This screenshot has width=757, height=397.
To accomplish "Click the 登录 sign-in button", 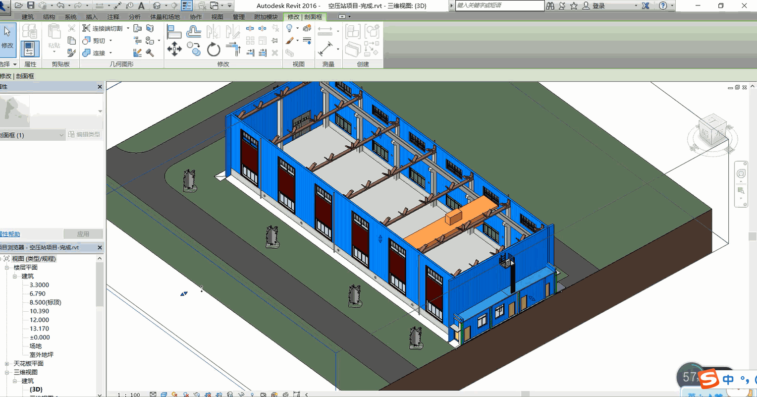I will point(598,6).
